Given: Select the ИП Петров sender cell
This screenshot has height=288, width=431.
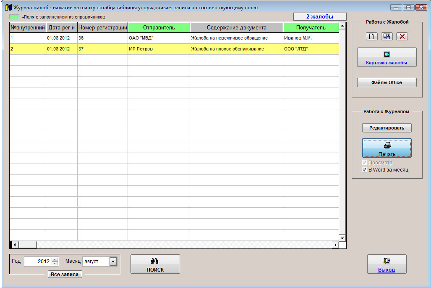Looking at the screenshot, I should (x=159, y=49).
